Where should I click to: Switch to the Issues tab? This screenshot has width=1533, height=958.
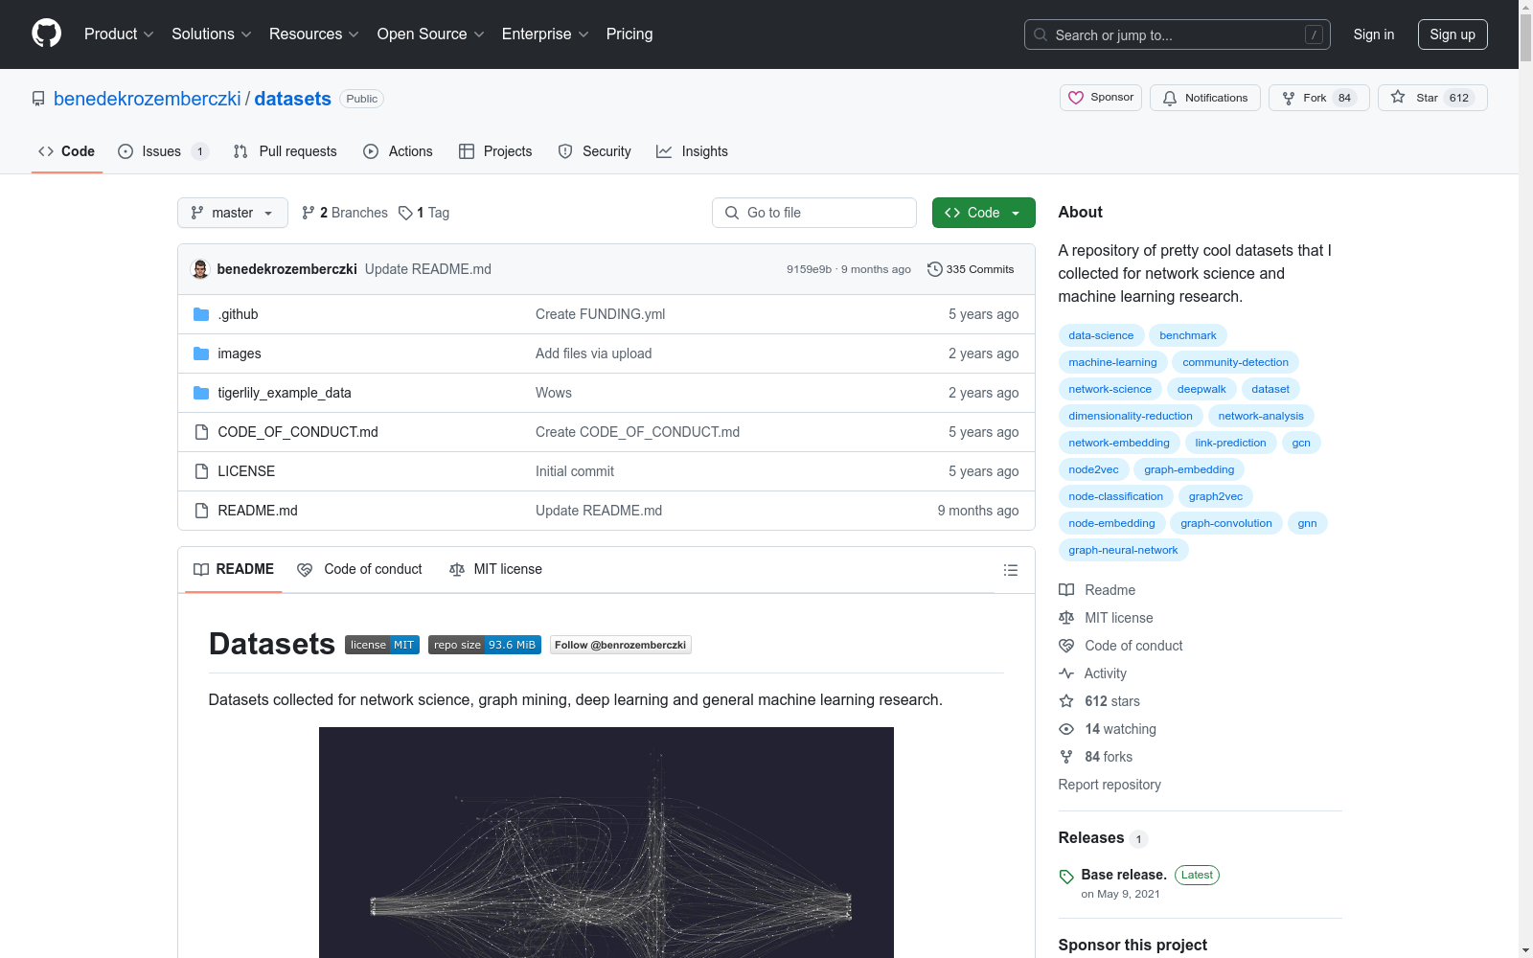pyautogui.click(x=162, y=151)
